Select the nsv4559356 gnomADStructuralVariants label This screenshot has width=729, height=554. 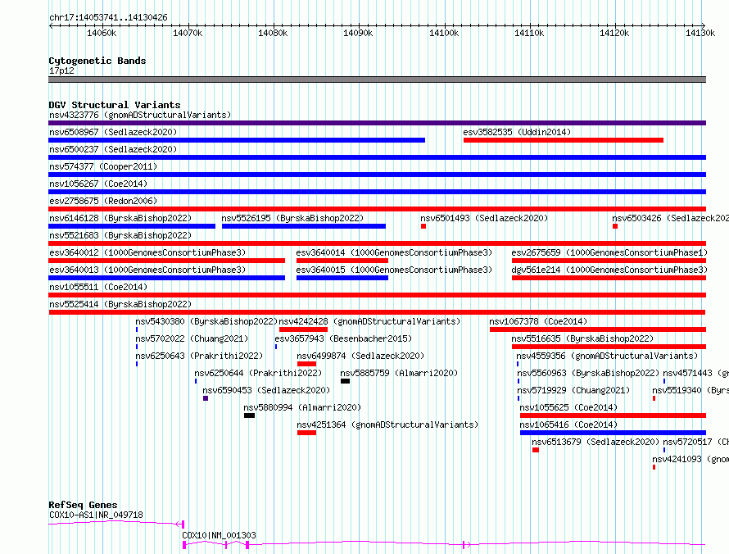point(607,356)
